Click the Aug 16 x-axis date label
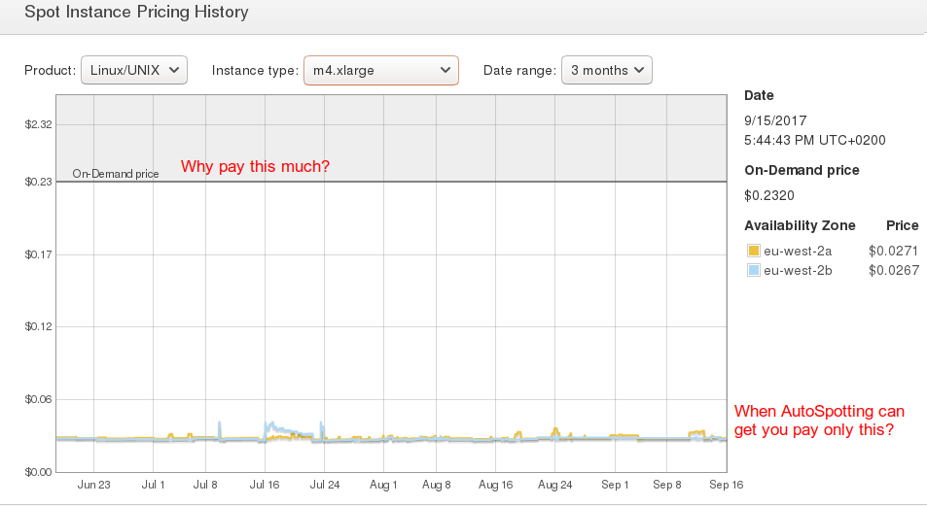 495,485
